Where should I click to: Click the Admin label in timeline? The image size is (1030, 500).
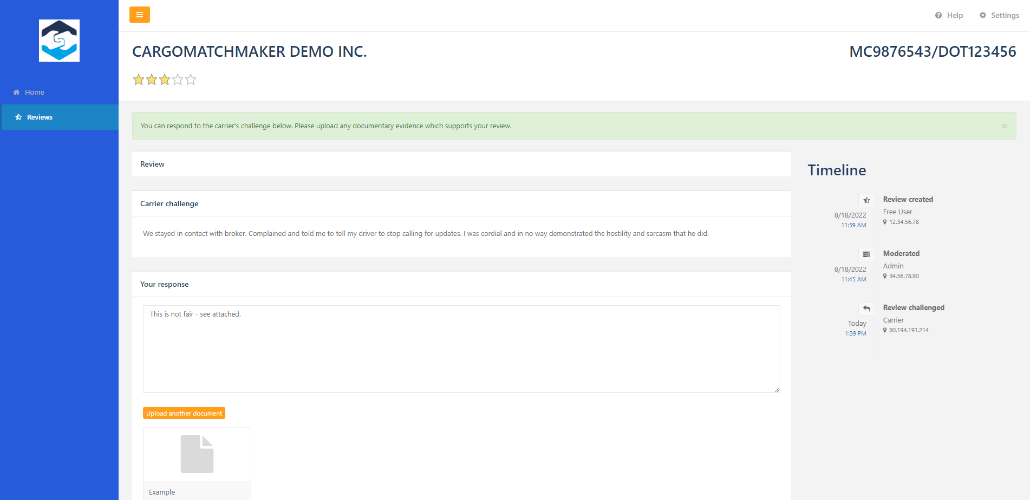(893, 266)
